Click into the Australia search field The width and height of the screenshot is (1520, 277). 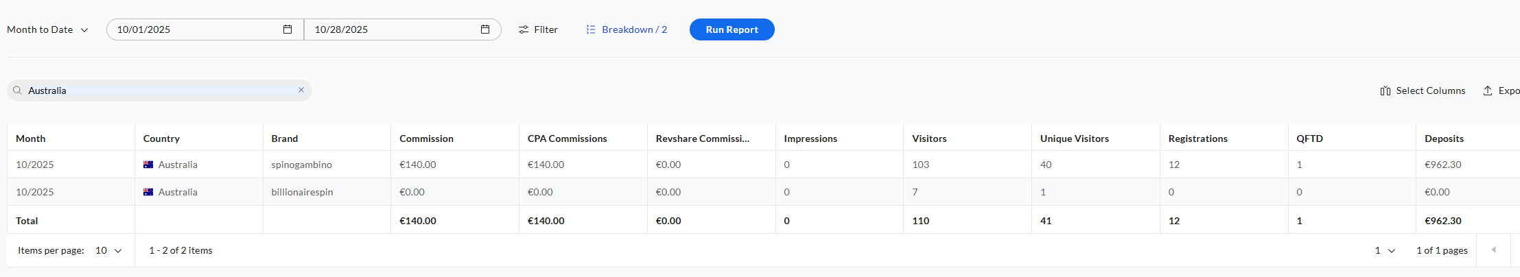click(158, 91)
